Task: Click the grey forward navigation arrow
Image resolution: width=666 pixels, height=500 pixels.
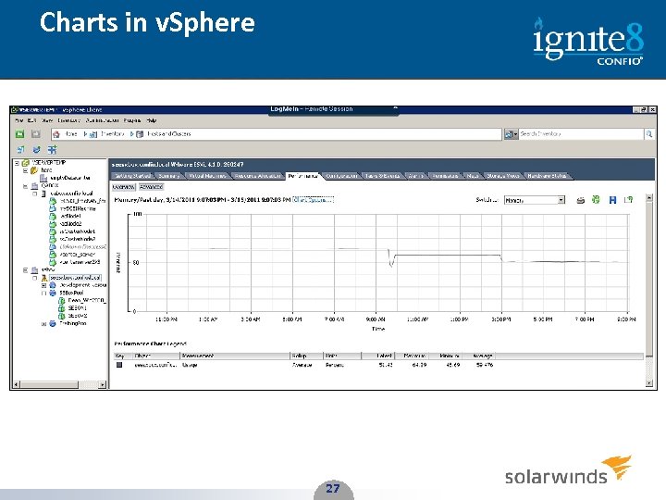Action: tap(36, 134)
